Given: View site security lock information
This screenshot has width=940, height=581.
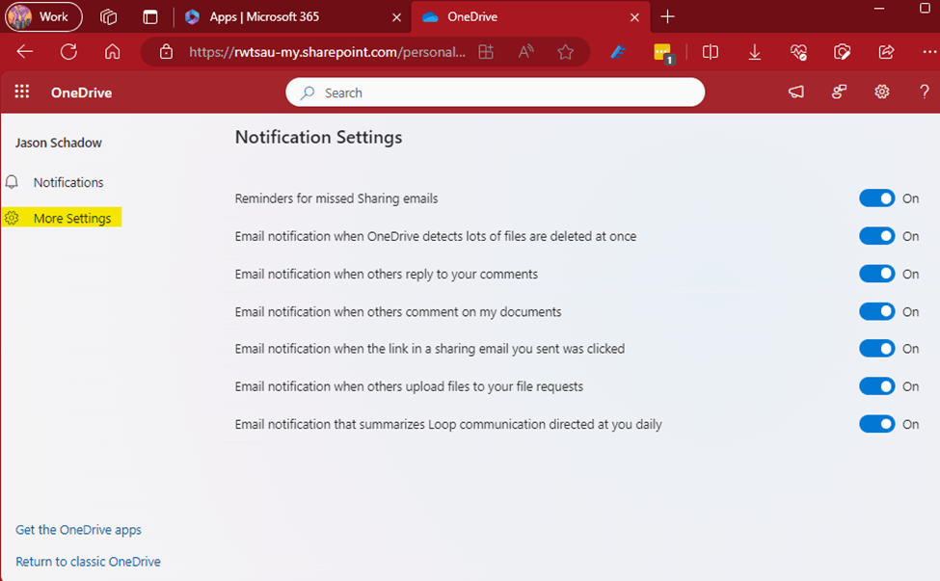Looking at the screenshot, I should pos(166,52).
